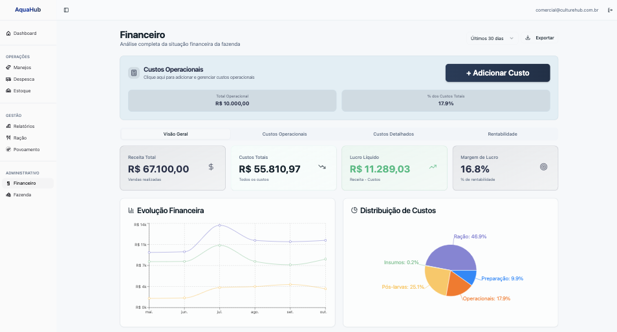Click the upward trend icon in Lucro Líquido
617x332 pixels.
pyautogui.click(x=433, y=167)
